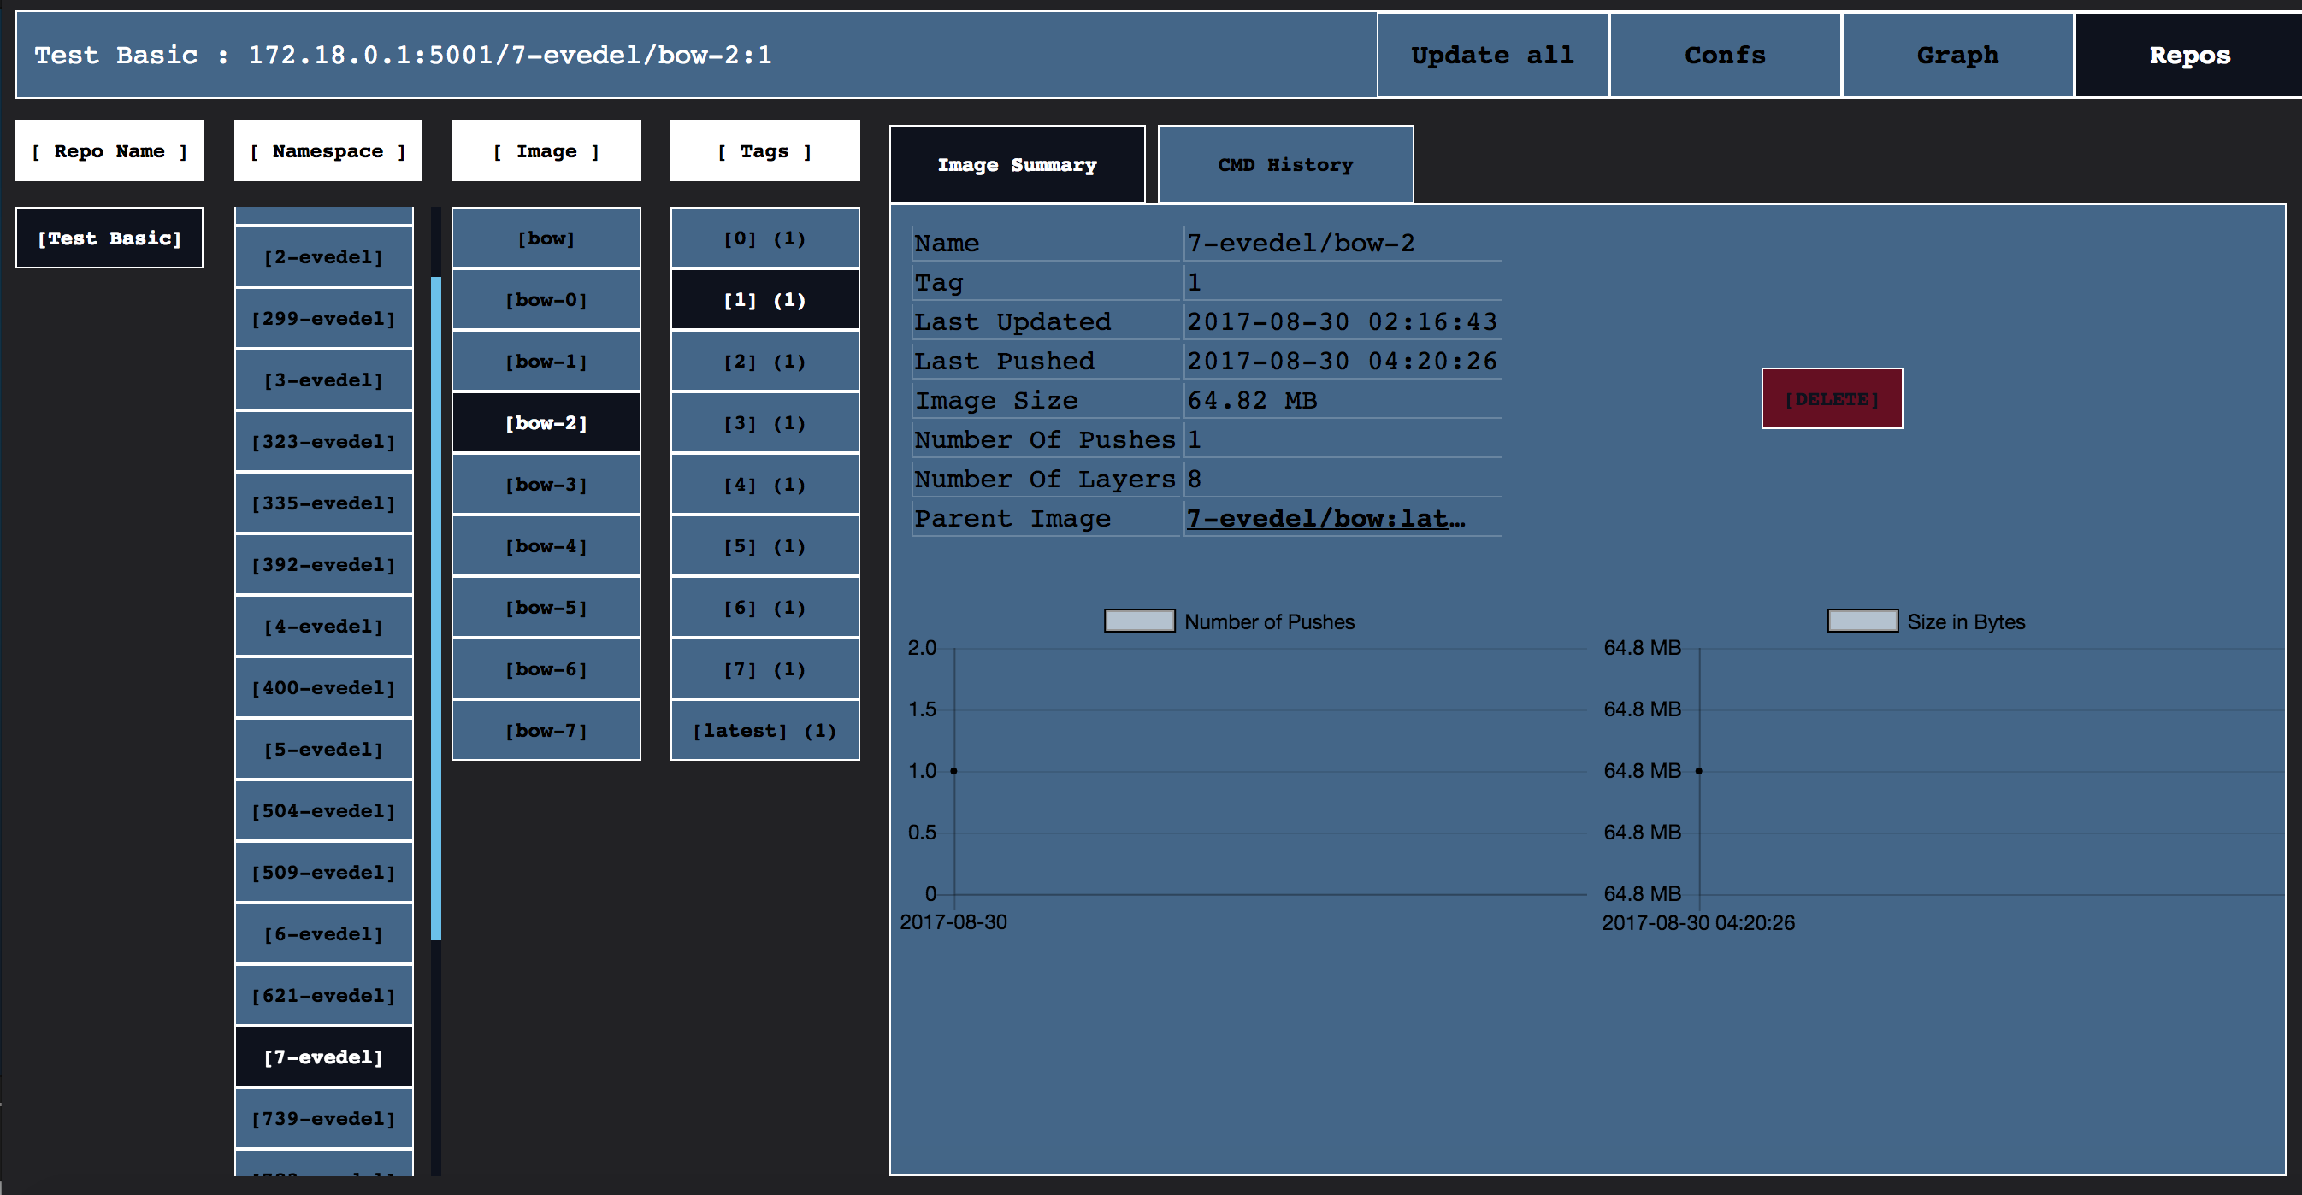Click the Namespace column header
Viewport: 2302px width, 1195px height.
click(327, 151)
